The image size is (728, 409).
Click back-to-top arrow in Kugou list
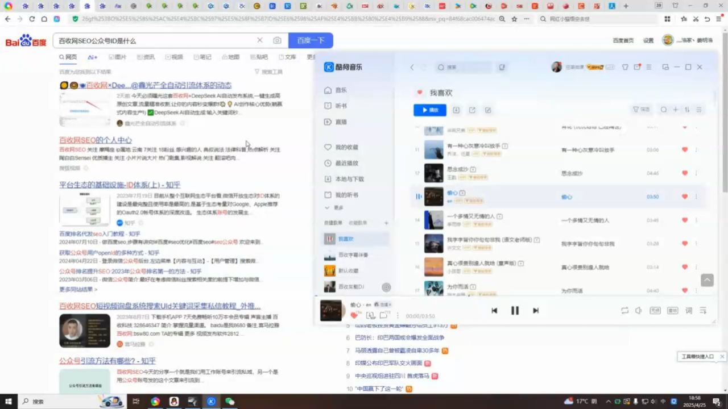pos(707,280)
